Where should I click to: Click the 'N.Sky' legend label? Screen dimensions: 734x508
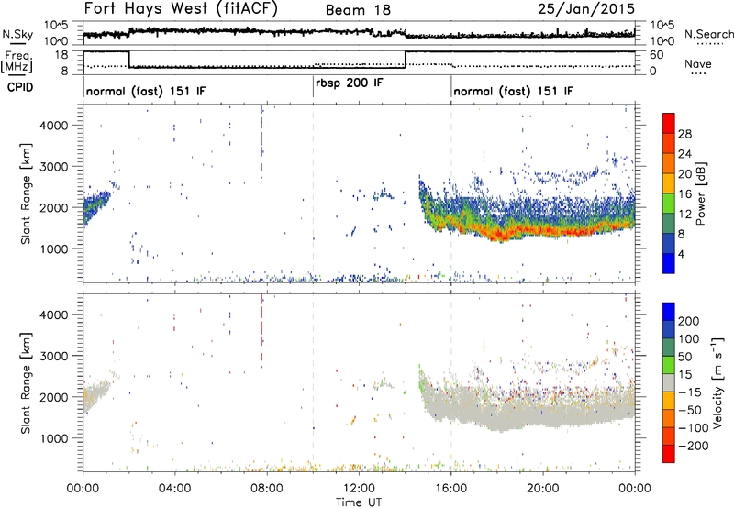coord(17,34)
